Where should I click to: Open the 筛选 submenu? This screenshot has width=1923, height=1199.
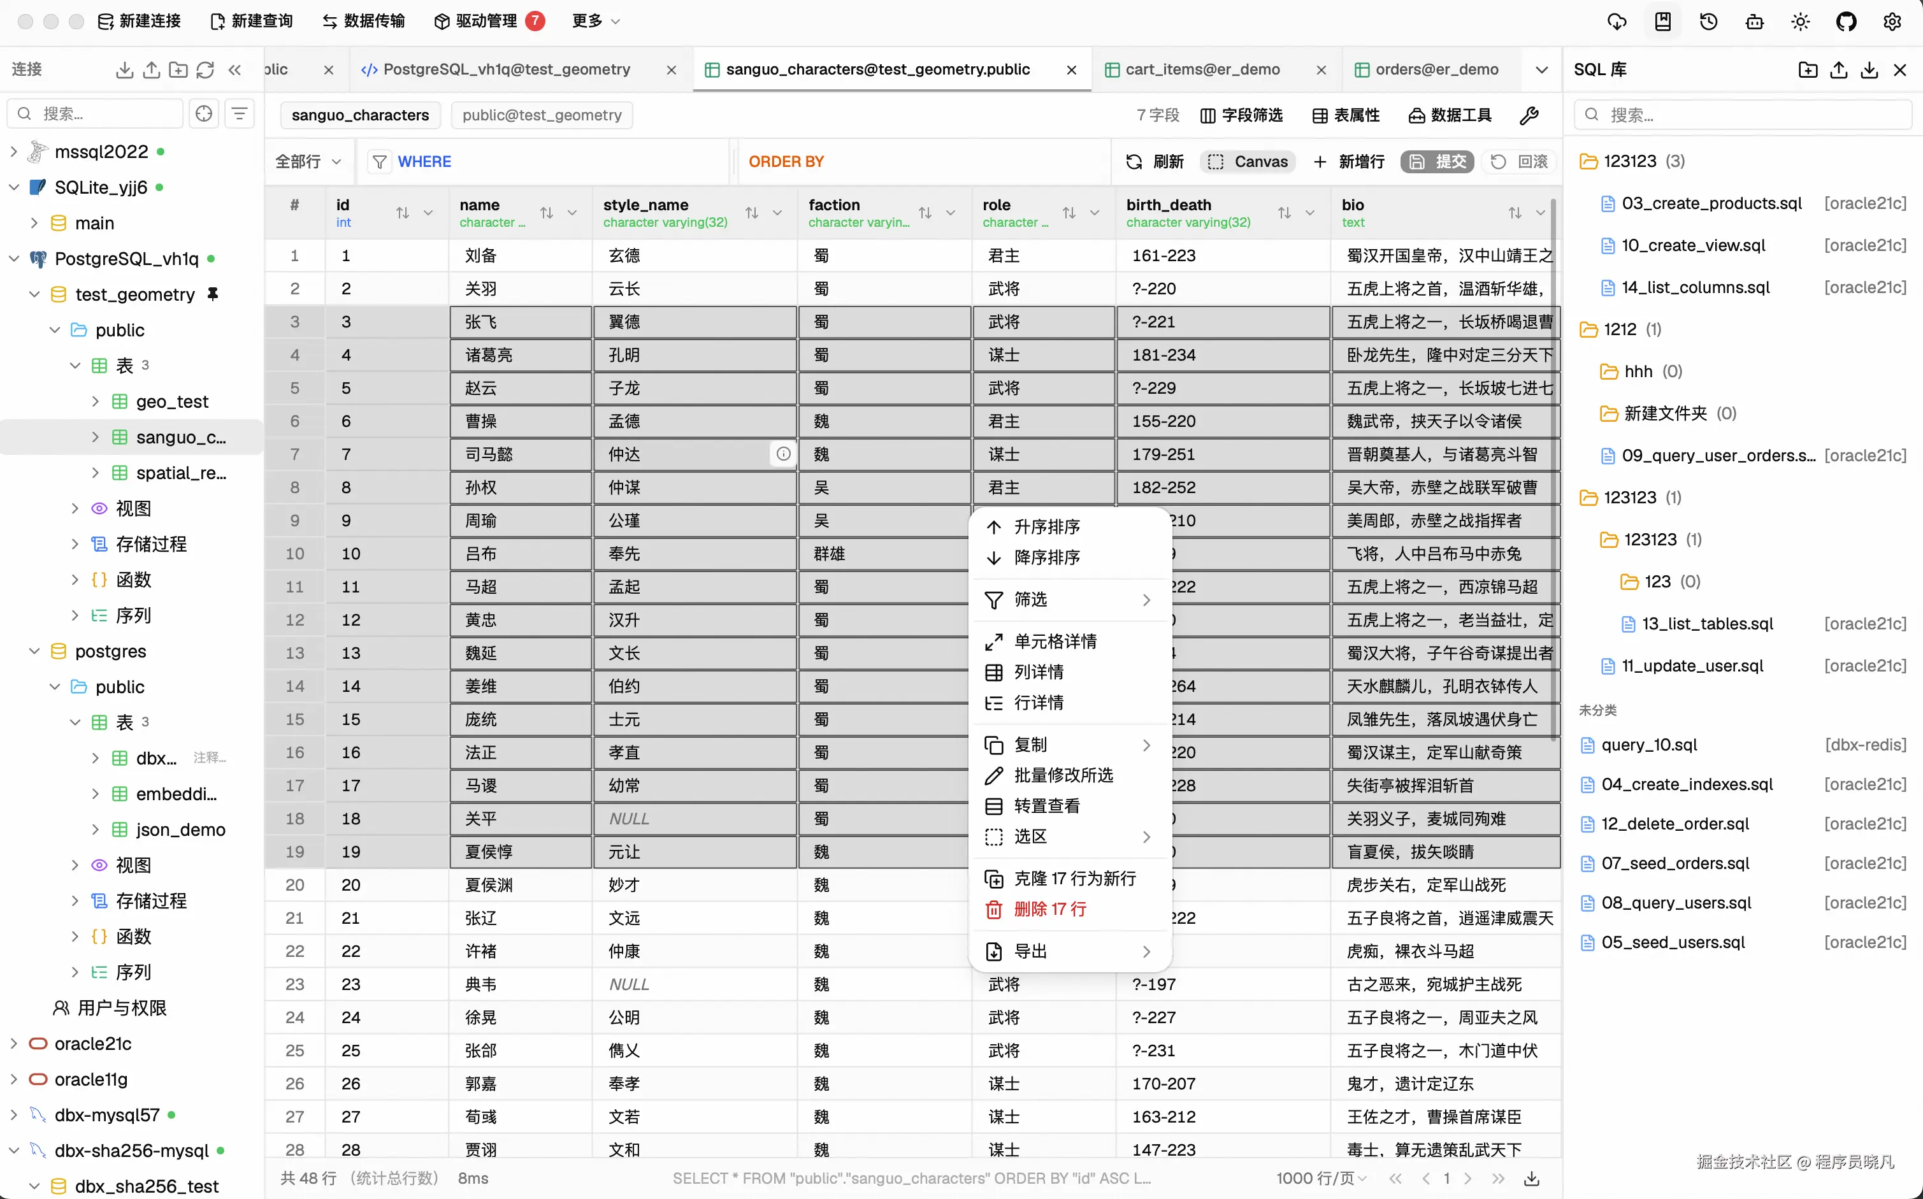pyautogui.click(x=1070, y=599)
